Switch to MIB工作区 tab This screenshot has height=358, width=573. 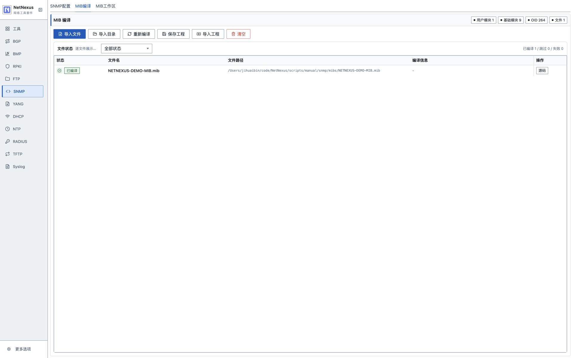[106, 6]
